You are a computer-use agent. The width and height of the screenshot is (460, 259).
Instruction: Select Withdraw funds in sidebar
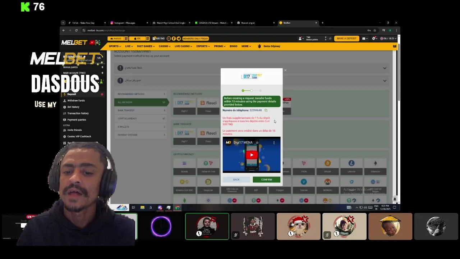click(76, 101)
